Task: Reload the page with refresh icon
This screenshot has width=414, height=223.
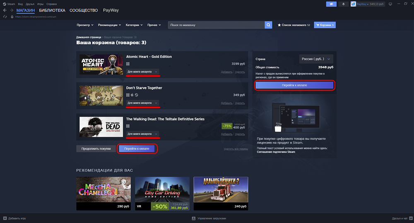Action: coord(5,17)
